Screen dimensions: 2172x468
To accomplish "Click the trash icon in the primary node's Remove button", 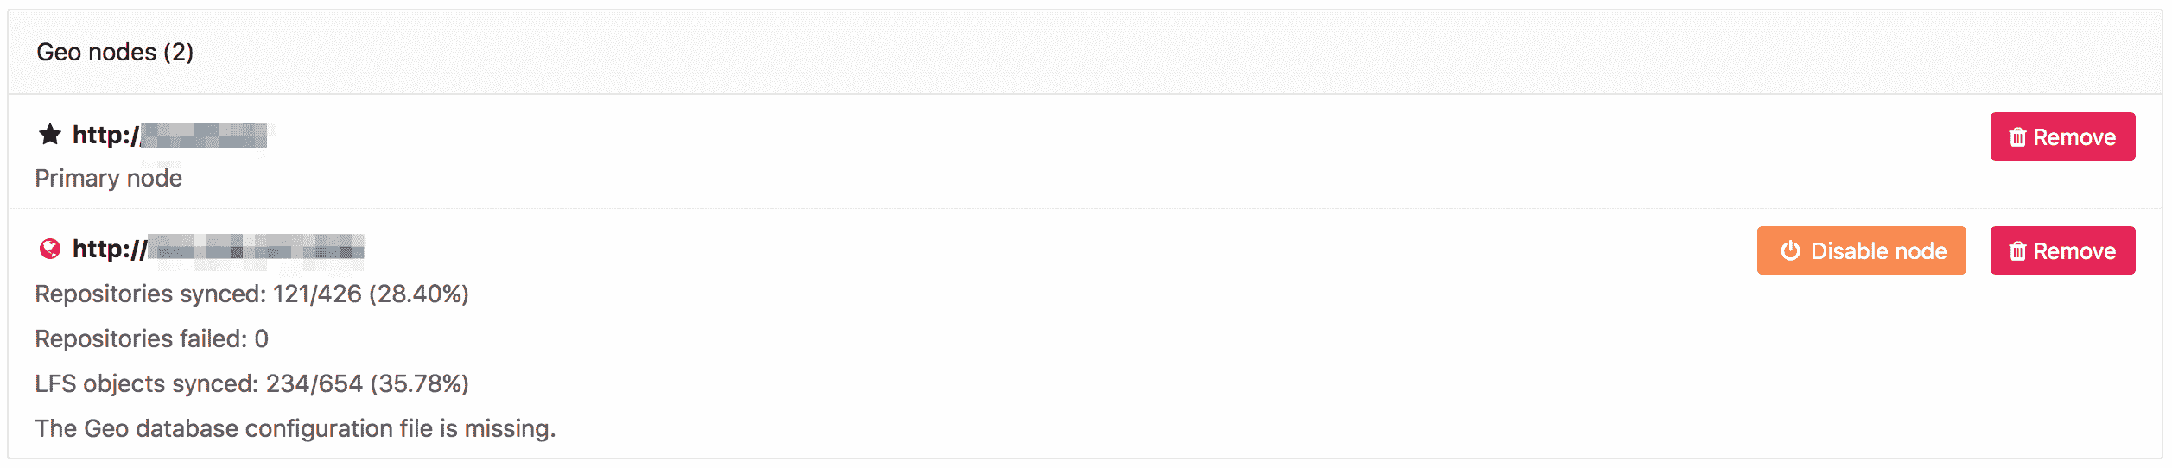I will [x=2017, y=137].
